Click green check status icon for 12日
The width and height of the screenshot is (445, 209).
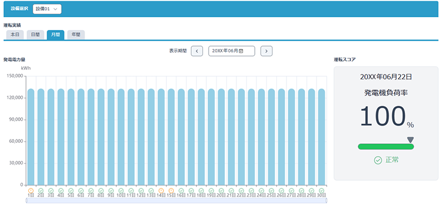click(141, 191)
